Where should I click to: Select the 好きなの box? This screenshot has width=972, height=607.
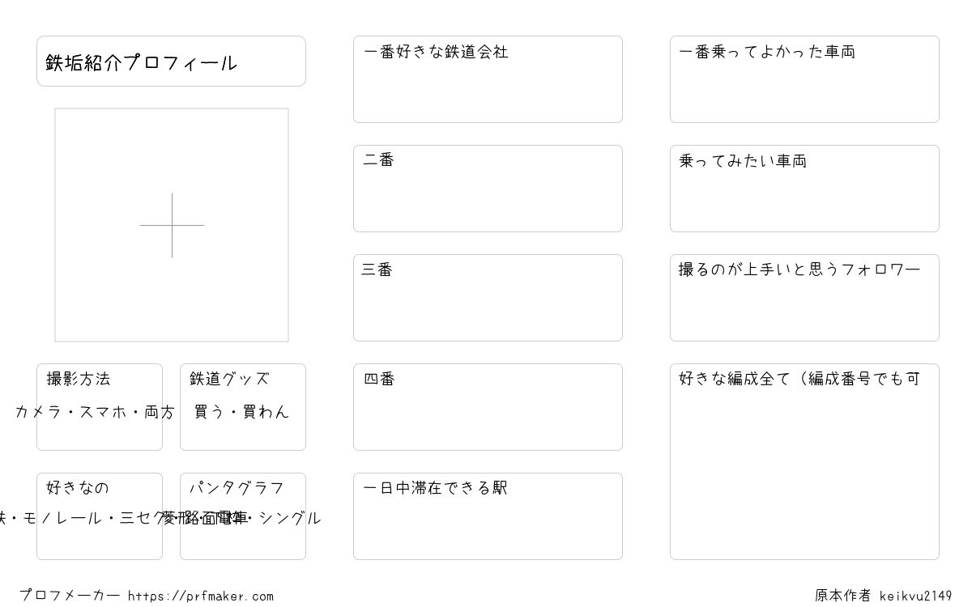tap(100, 516)
